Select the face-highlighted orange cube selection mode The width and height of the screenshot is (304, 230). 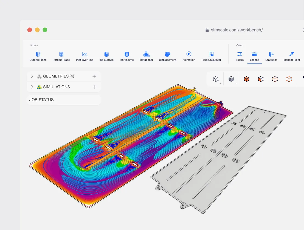pos(246,79)
